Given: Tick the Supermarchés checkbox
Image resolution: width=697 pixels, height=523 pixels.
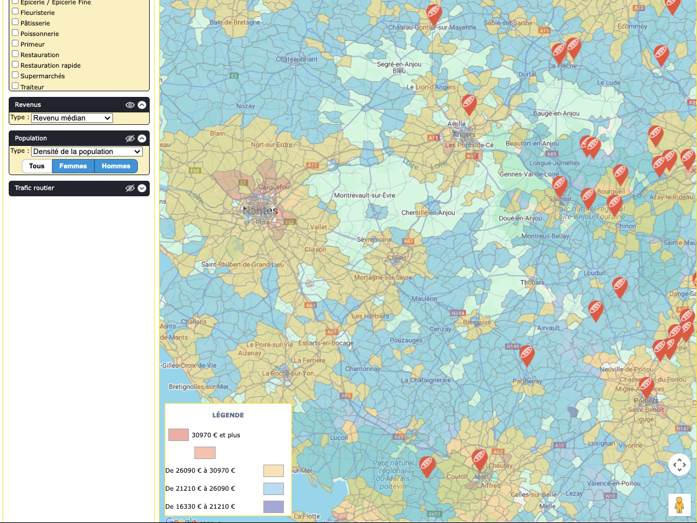Looking at the screenshot, I should click(15, 75).
